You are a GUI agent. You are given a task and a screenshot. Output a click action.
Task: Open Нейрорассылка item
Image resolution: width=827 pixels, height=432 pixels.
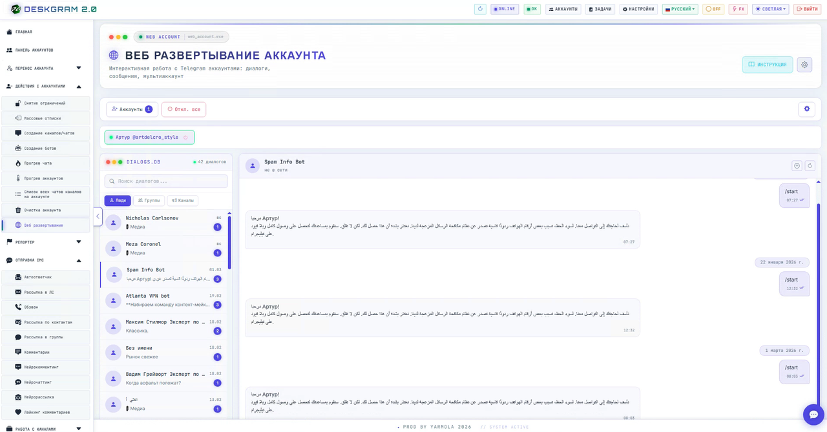tap(47, 397)
